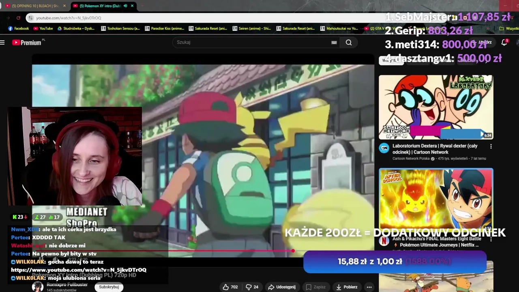Open the YouTube guide hamburger menu
519x292 pixels.
point(2,43)
